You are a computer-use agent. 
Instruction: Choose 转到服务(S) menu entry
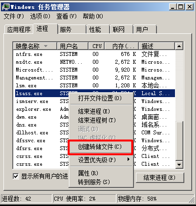coord(101,182)
